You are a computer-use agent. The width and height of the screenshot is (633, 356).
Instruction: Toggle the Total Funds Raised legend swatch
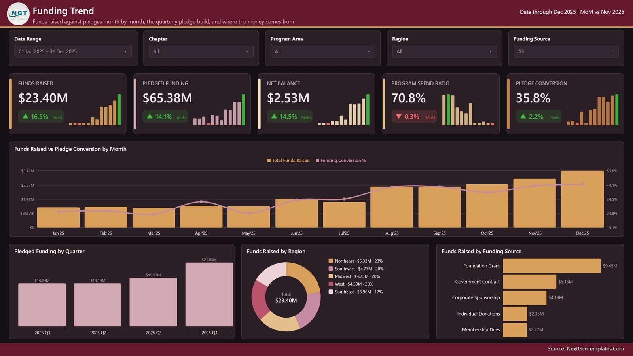tap(269, 161)
